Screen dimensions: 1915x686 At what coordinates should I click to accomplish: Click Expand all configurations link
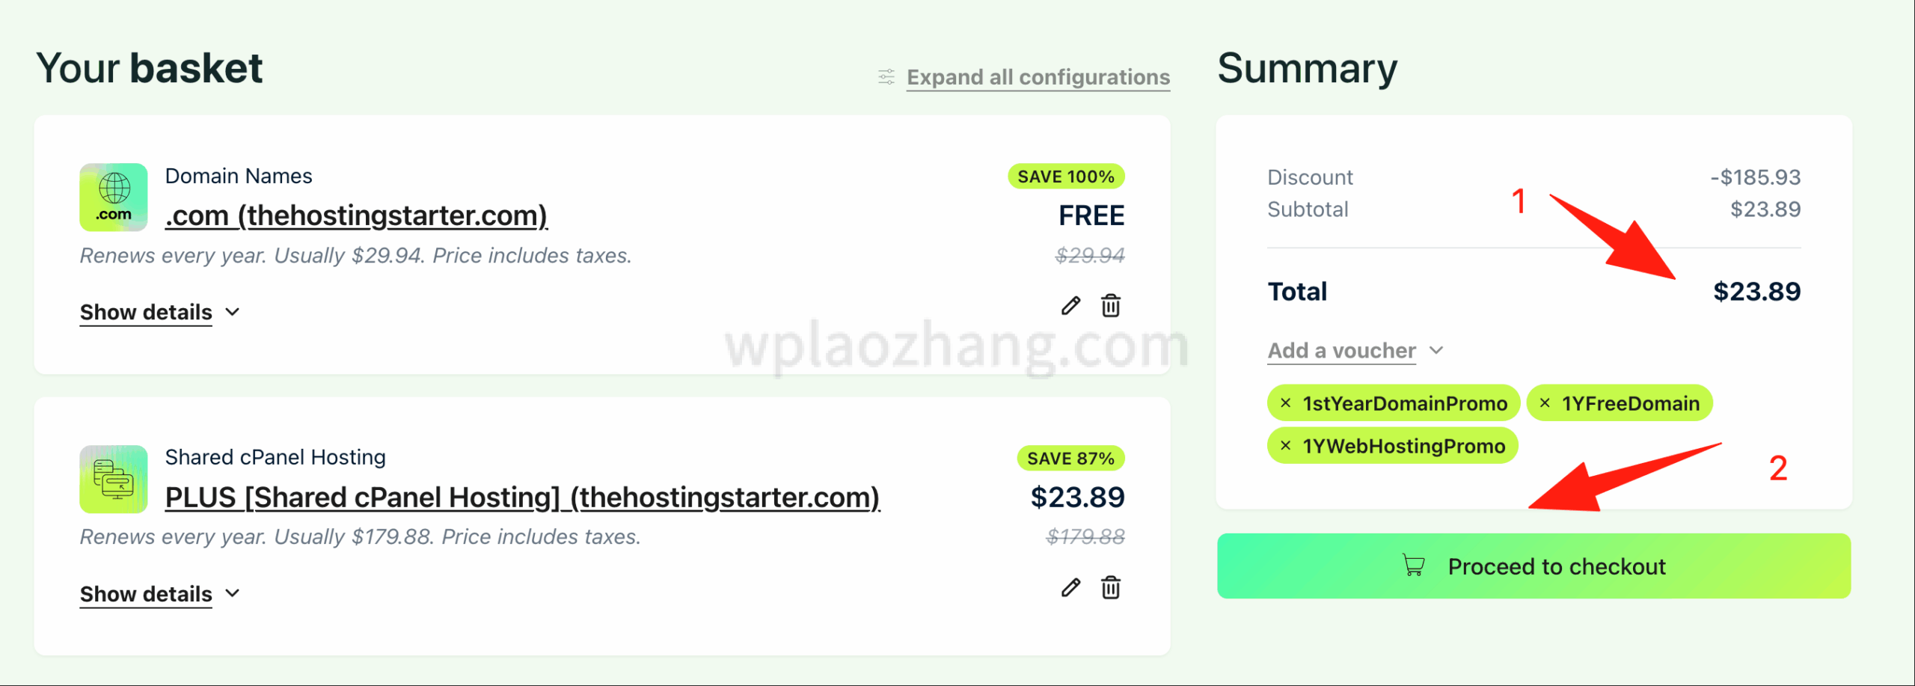point(1038,77)
